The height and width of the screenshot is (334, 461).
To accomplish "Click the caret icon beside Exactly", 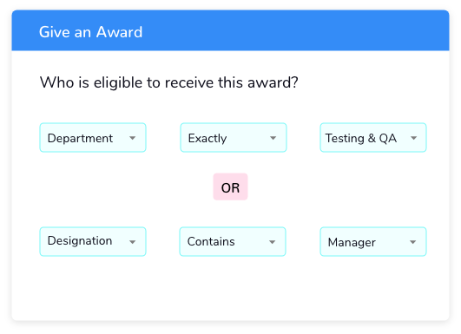I will click(x=273, y=138).
